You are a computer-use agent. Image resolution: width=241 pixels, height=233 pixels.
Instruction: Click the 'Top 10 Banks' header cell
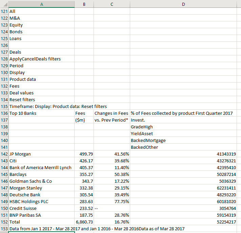click(41, 113)
